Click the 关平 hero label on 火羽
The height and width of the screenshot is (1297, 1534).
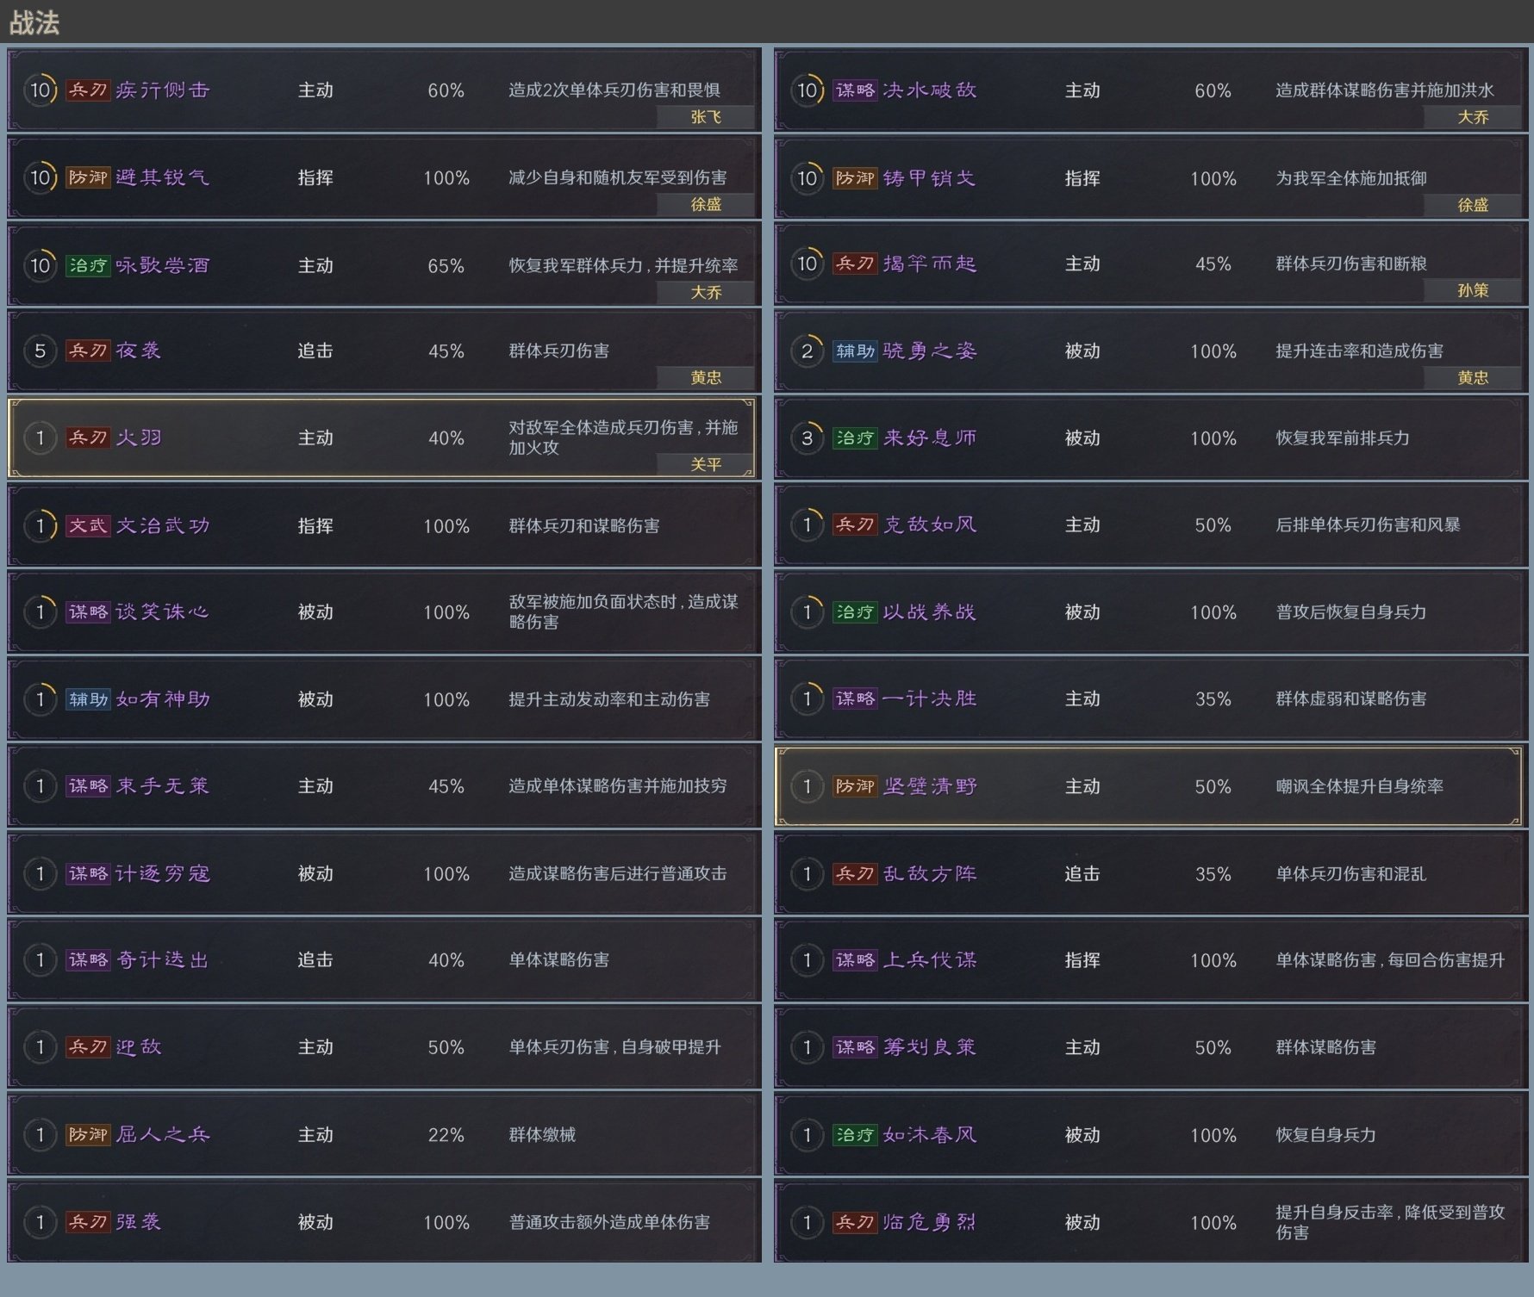[x=706, y=465]
